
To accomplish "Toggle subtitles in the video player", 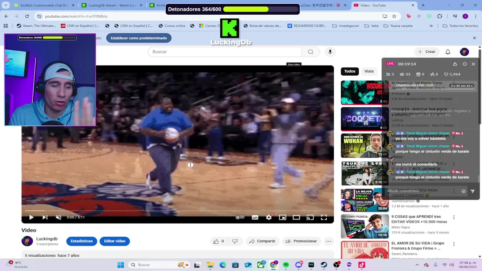I will click(x=255, y=217).
